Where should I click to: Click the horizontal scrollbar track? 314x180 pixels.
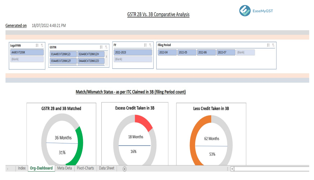(271, 169)
